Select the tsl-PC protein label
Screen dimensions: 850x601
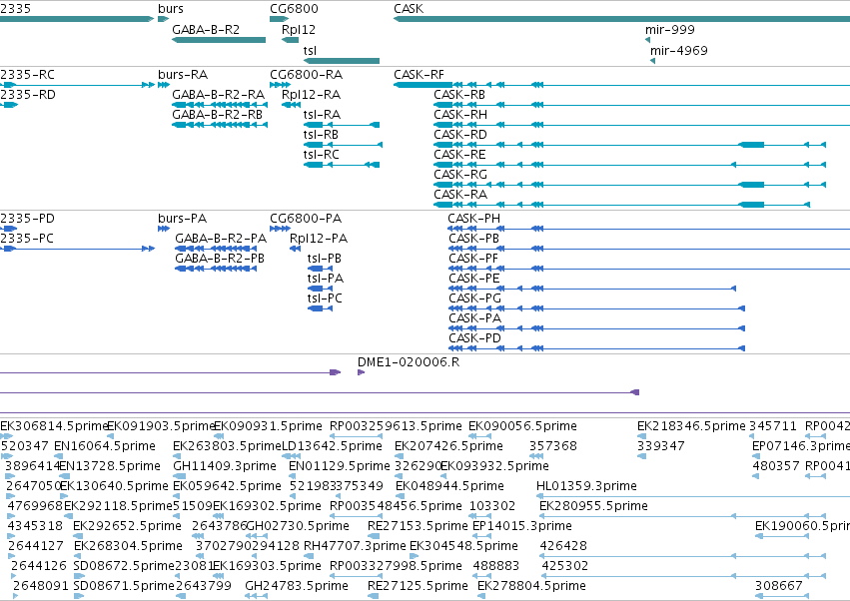coord(325,300)
